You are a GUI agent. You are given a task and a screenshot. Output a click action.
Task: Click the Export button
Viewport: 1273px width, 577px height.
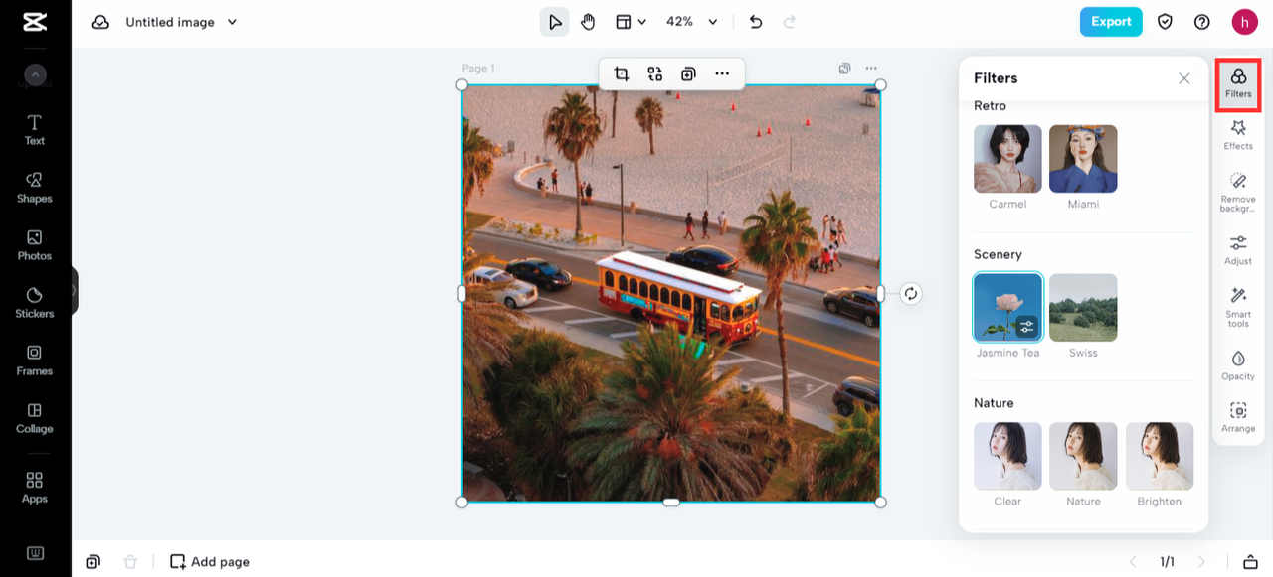click(x=1111, y=22)
